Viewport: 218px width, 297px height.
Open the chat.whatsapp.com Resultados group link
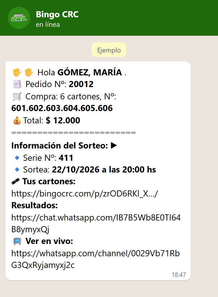pyautogui.click(x=96, y=224)
